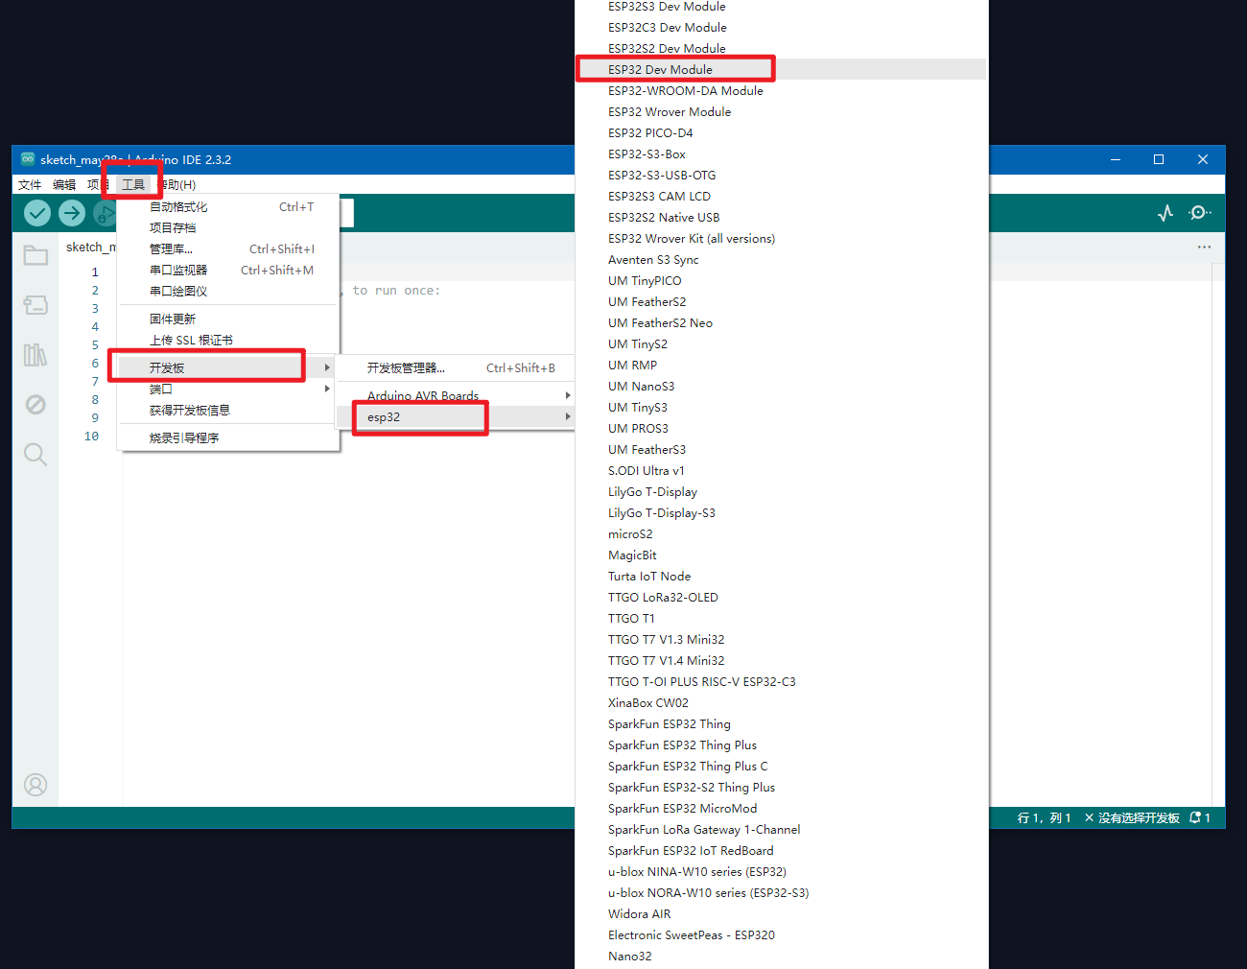1247x969 pixels.
Task: Choose TTGO T7 V1.4 Mini32 board
Action: tap(781, 660)
